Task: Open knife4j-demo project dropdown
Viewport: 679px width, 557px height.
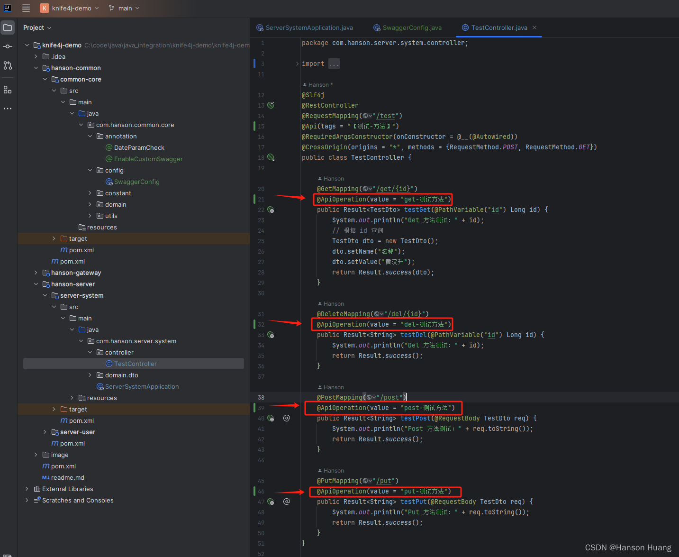Action: point(70,8)
